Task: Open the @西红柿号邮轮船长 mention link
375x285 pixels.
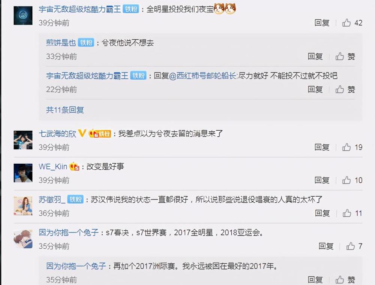Action: pos(203,76)
